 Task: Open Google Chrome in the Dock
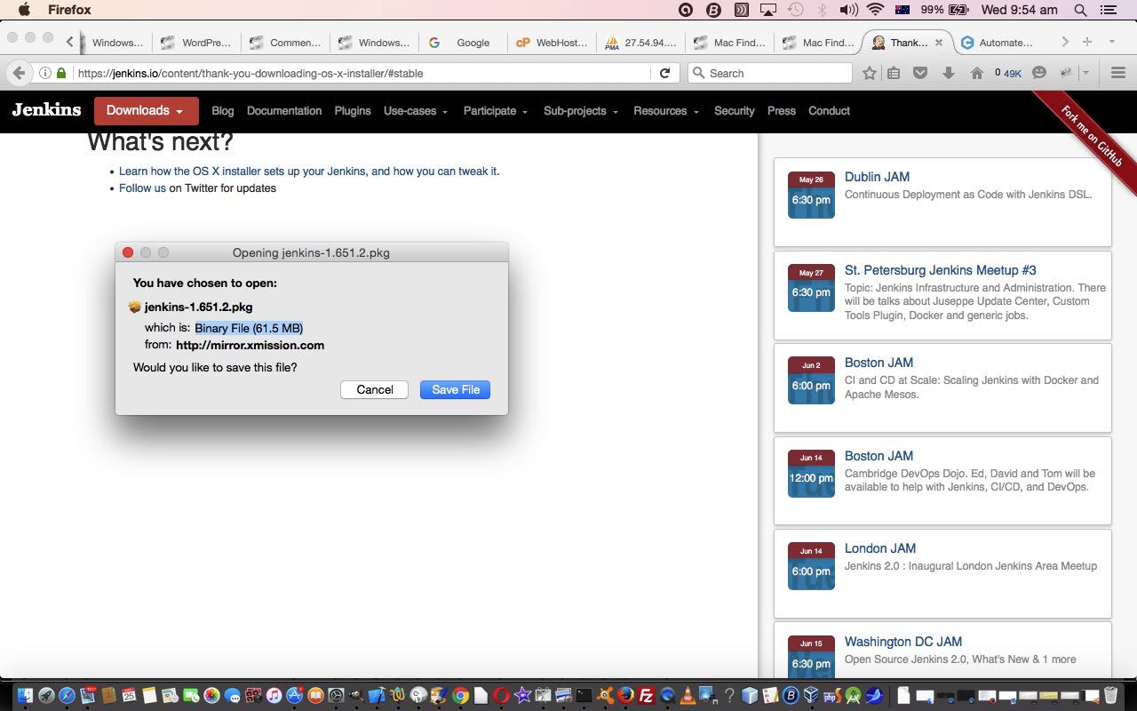(460, 696)
